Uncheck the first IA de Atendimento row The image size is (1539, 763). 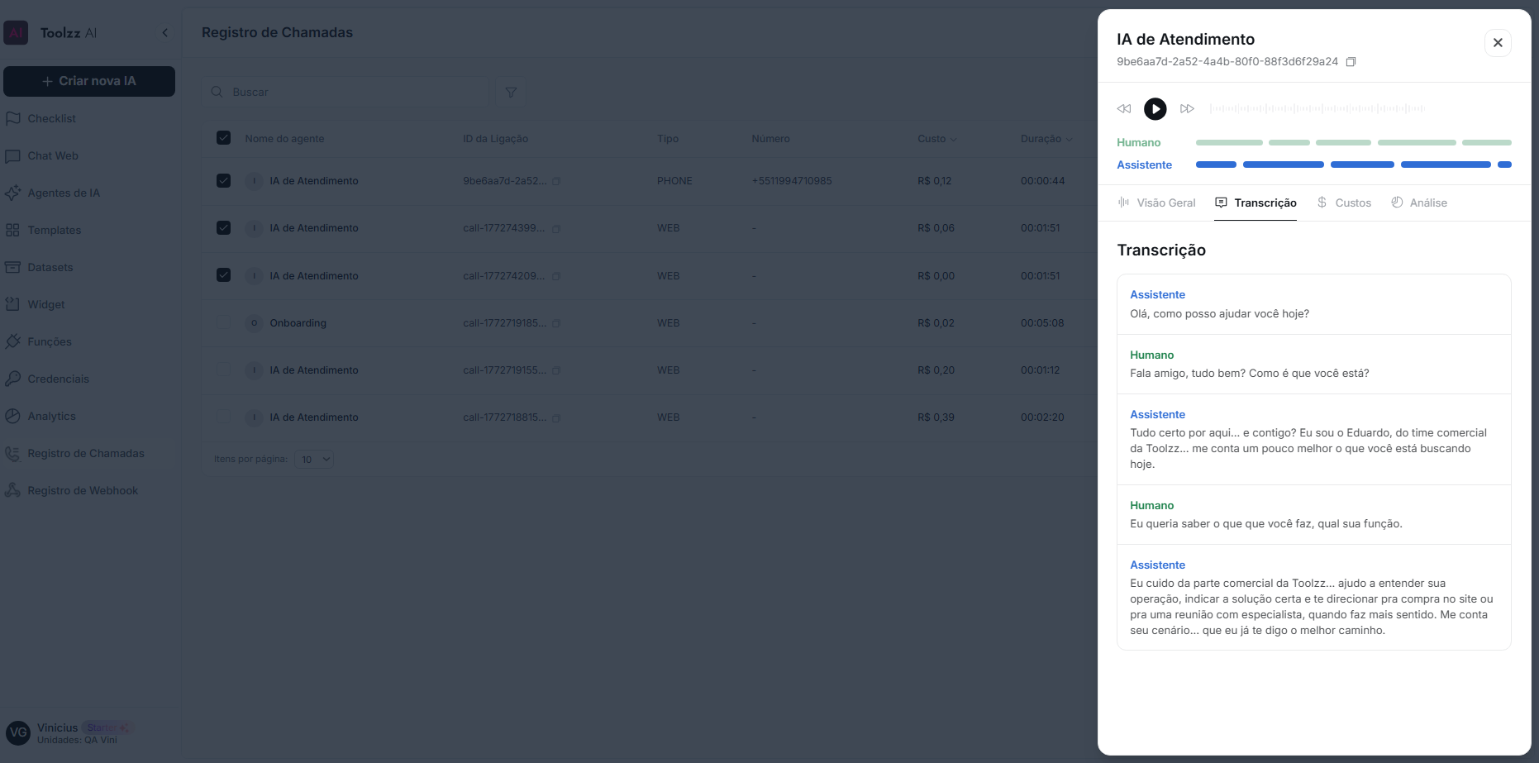click(223, 180)
